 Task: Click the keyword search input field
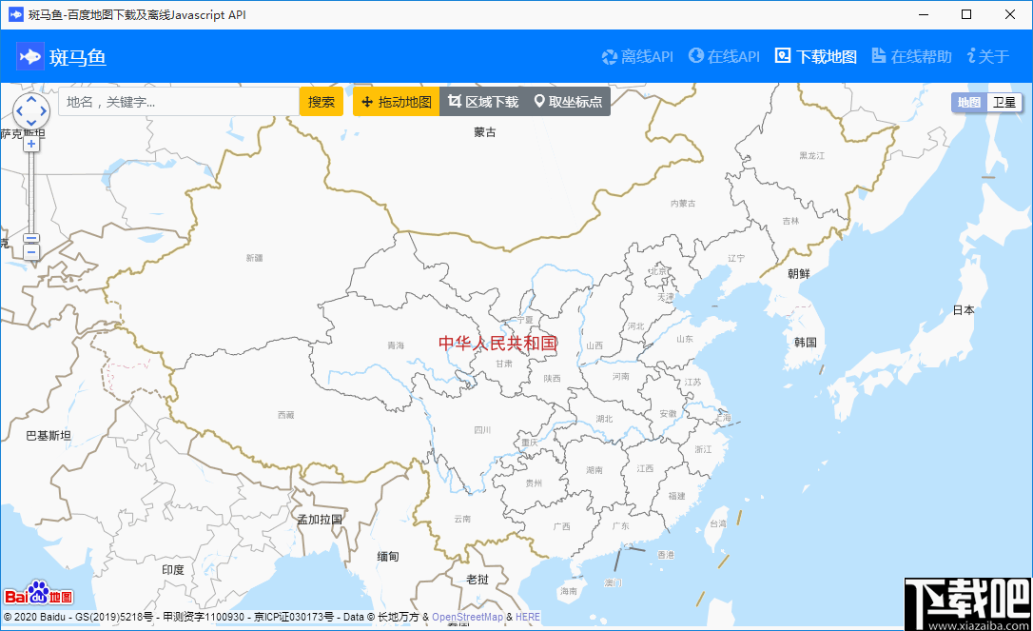176,101
